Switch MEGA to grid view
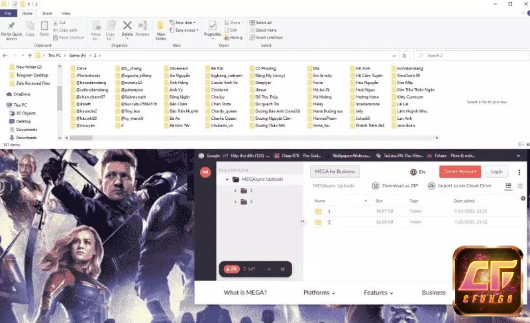 pos(520,186)
